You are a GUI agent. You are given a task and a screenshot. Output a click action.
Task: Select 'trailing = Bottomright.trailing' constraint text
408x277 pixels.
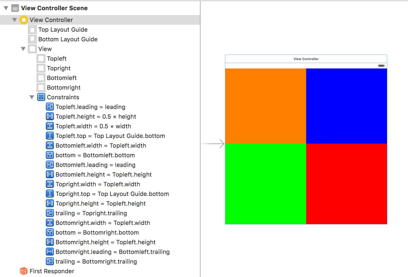[96, 261]
